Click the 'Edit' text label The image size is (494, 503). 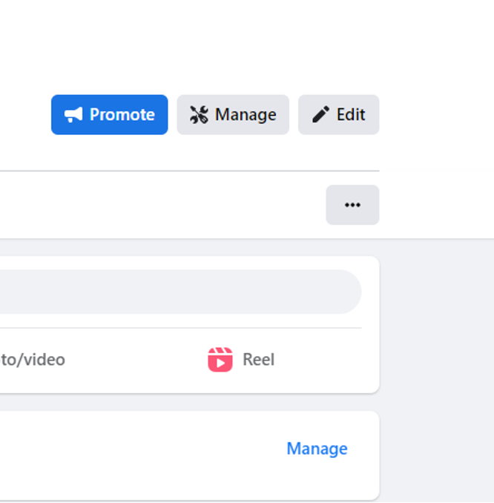[351, 115]
